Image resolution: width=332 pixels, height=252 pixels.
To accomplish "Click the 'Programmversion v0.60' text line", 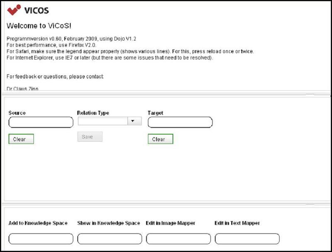I will click(71, 39).
